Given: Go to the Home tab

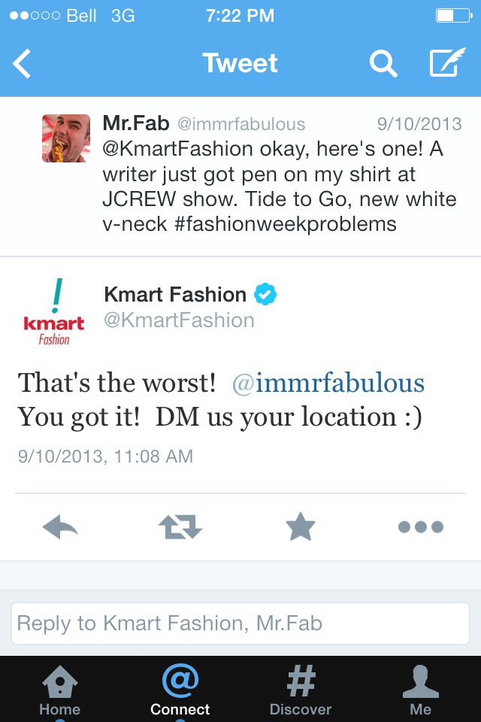Looking at the screenshot, I should [x=59, y=690].
